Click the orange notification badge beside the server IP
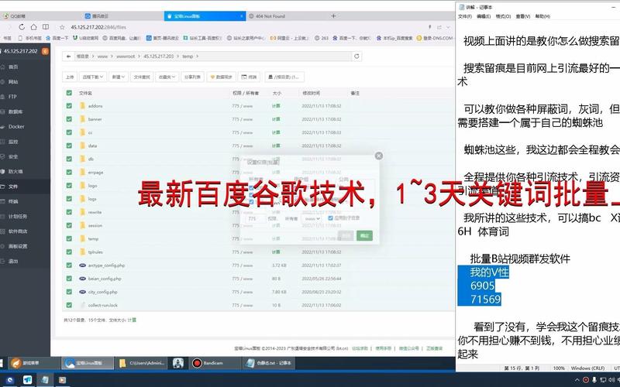Image resolution: width=620 pixels, height=387 pixels. click(45, 51)
